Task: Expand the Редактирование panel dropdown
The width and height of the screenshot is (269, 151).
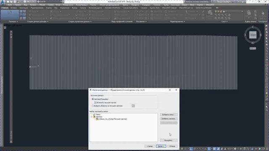Action: click(177, 21)
